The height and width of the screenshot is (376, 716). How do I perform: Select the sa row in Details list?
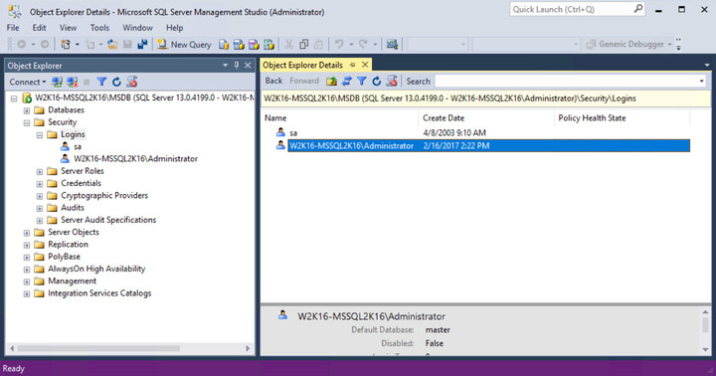point(475,133)
